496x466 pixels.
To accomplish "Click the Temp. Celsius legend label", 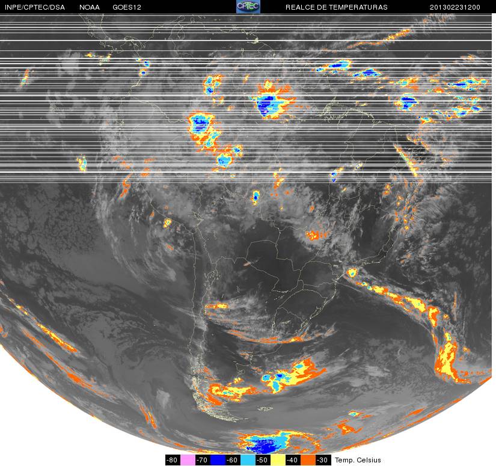I will (358, 460).
